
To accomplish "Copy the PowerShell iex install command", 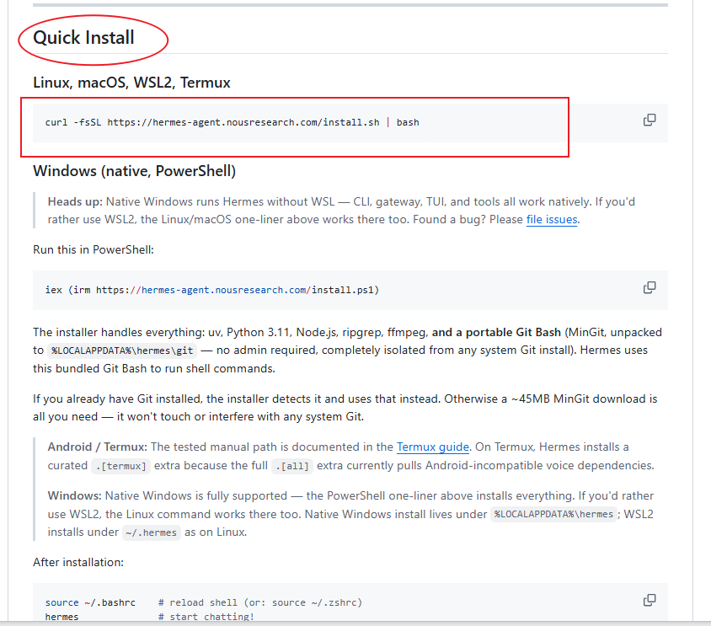I will coord(650,287).
